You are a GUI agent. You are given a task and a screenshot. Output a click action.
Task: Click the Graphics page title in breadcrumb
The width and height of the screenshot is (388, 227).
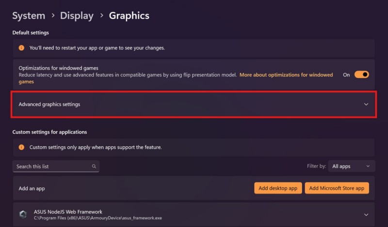coord(129,15)
